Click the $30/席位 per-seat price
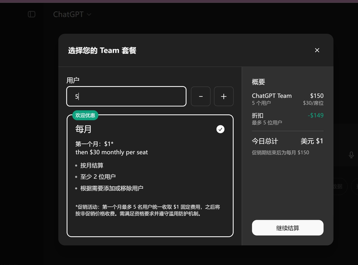Viewport: 358px width, 265px height. click(x=313, y=103)
